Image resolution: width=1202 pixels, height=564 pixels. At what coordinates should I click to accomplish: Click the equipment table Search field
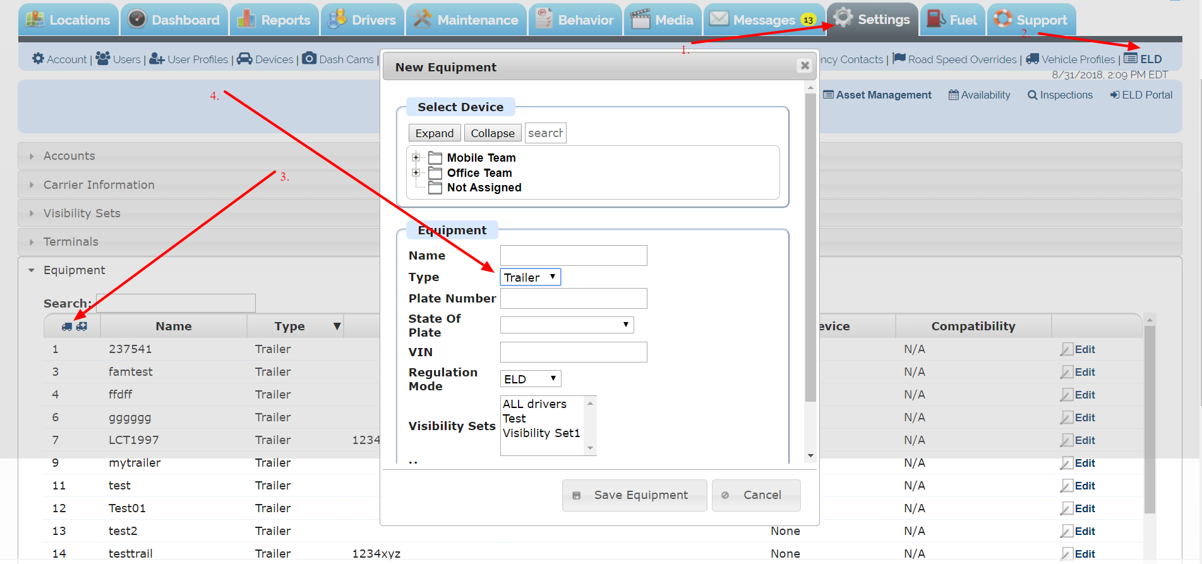(176, 303)
